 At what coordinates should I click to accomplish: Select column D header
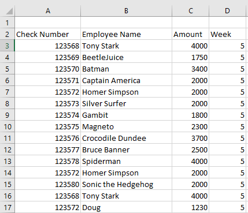tap(227, 11)
